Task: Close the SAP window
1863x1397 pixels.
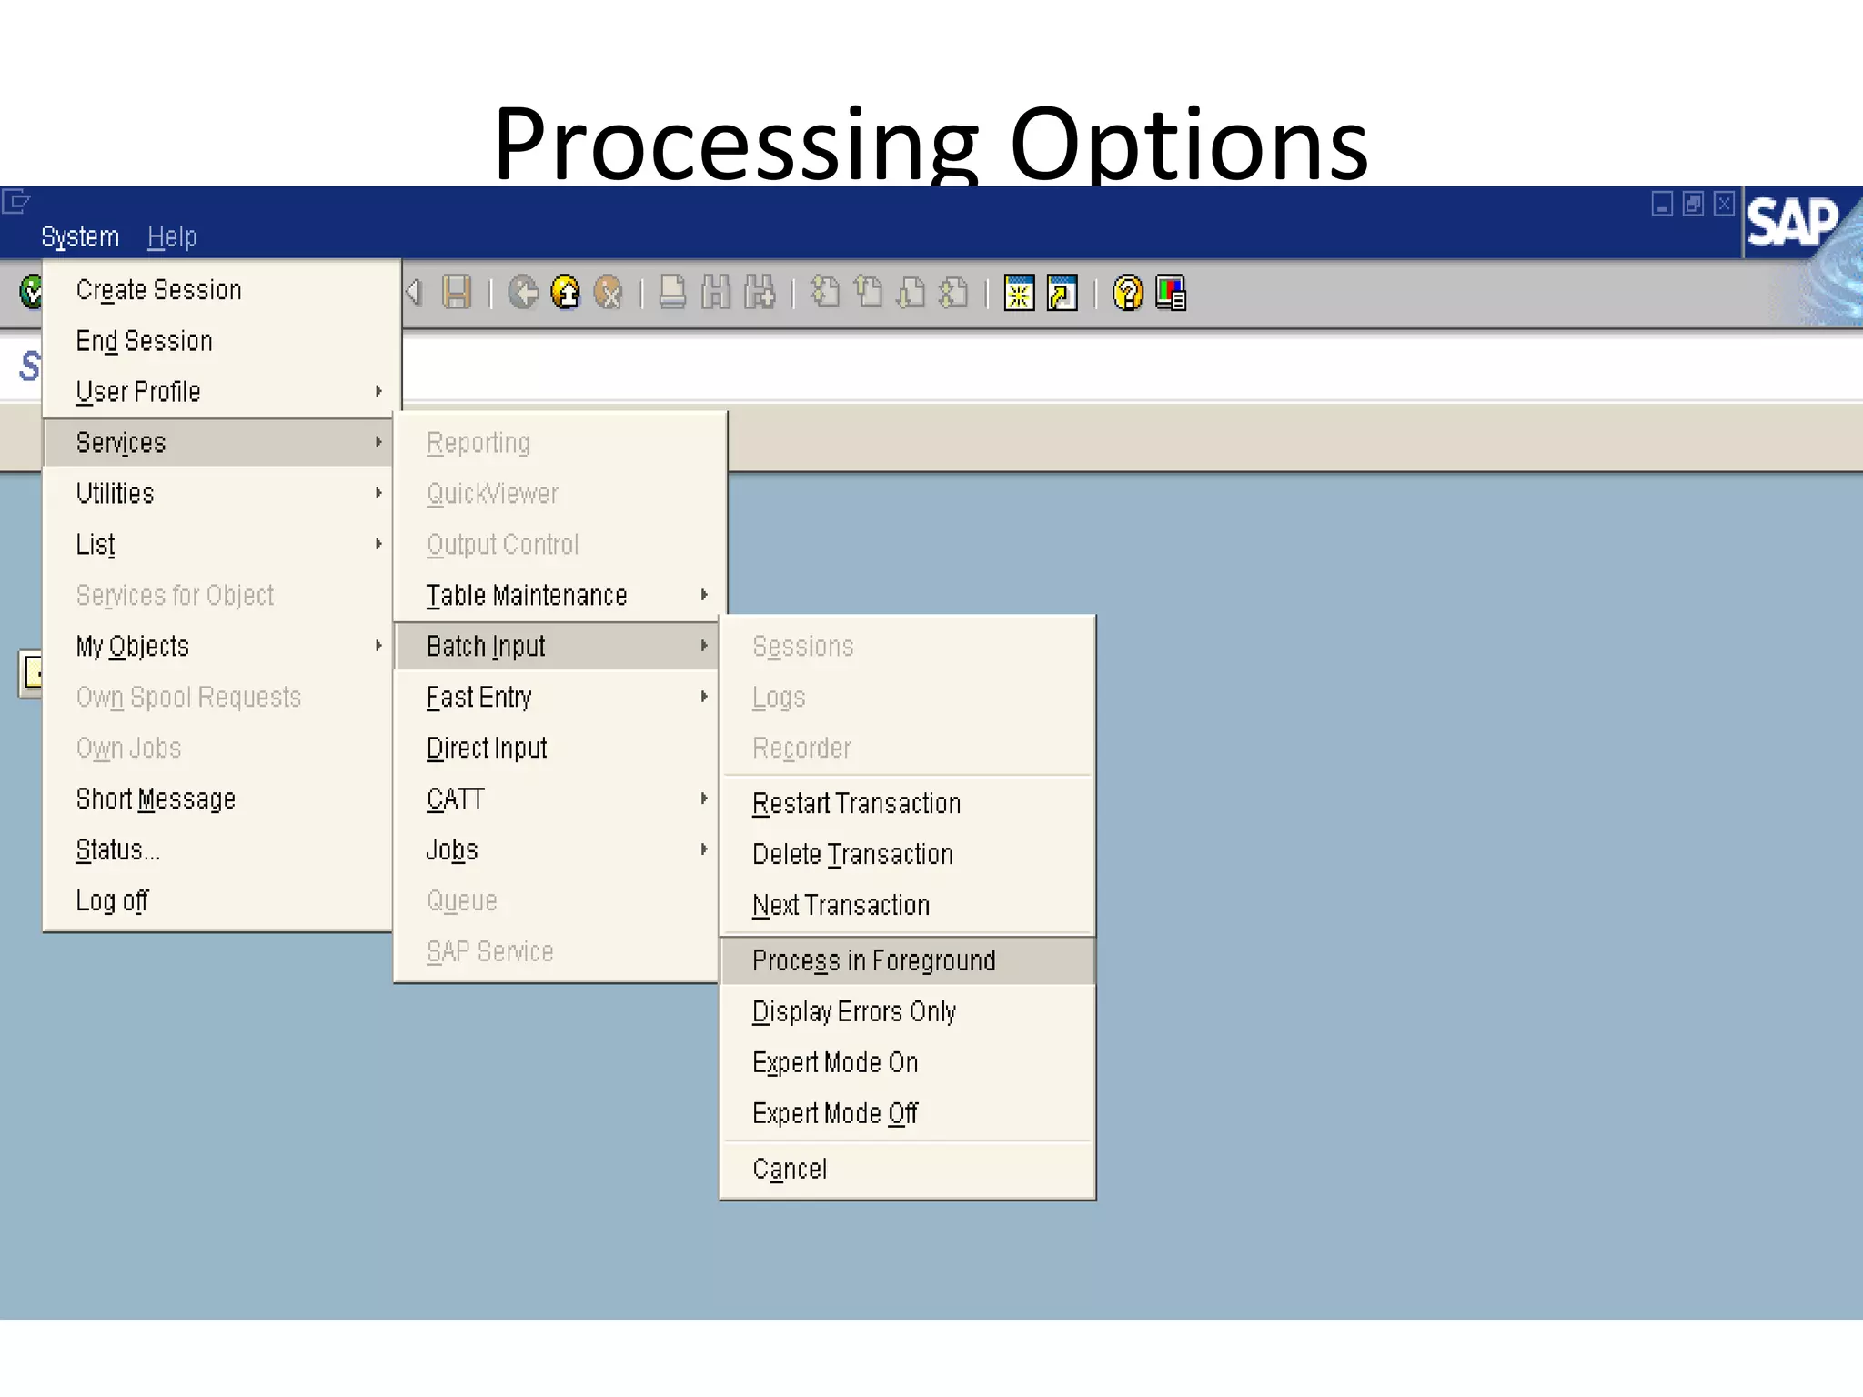Action: [x=1724, y=204]
